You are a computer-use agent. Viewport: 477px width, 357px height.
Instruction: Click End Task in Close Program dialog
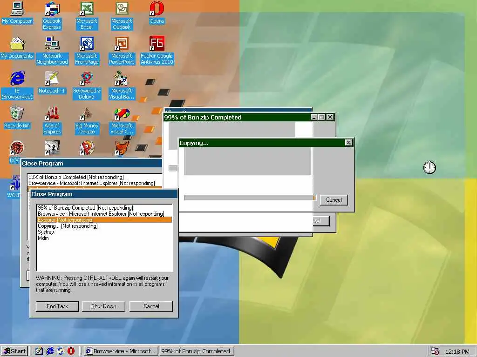(x=57, y=306)
